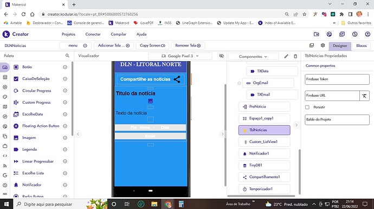Click the copy layers icon near Designer
This screenshot has width=374, height=209.
tap(312, 45)
